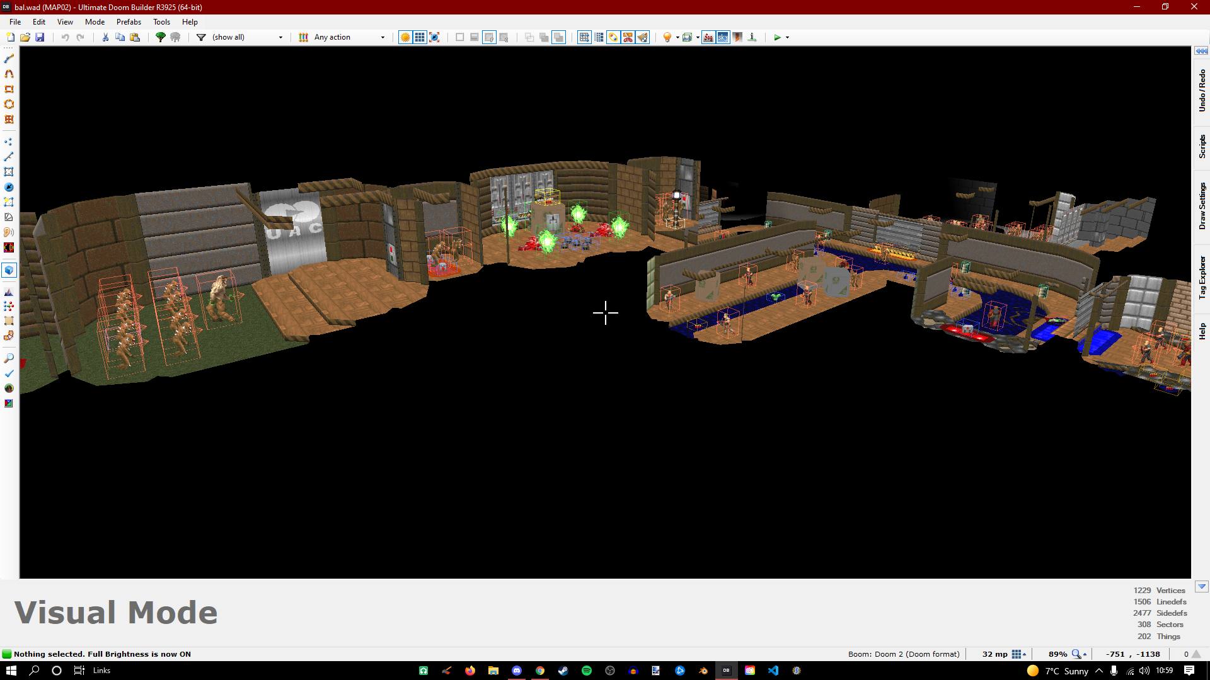The image size is (1210, 680).
Task: Toggle Merge Geometry scissors button
Action: pos(628,37)
